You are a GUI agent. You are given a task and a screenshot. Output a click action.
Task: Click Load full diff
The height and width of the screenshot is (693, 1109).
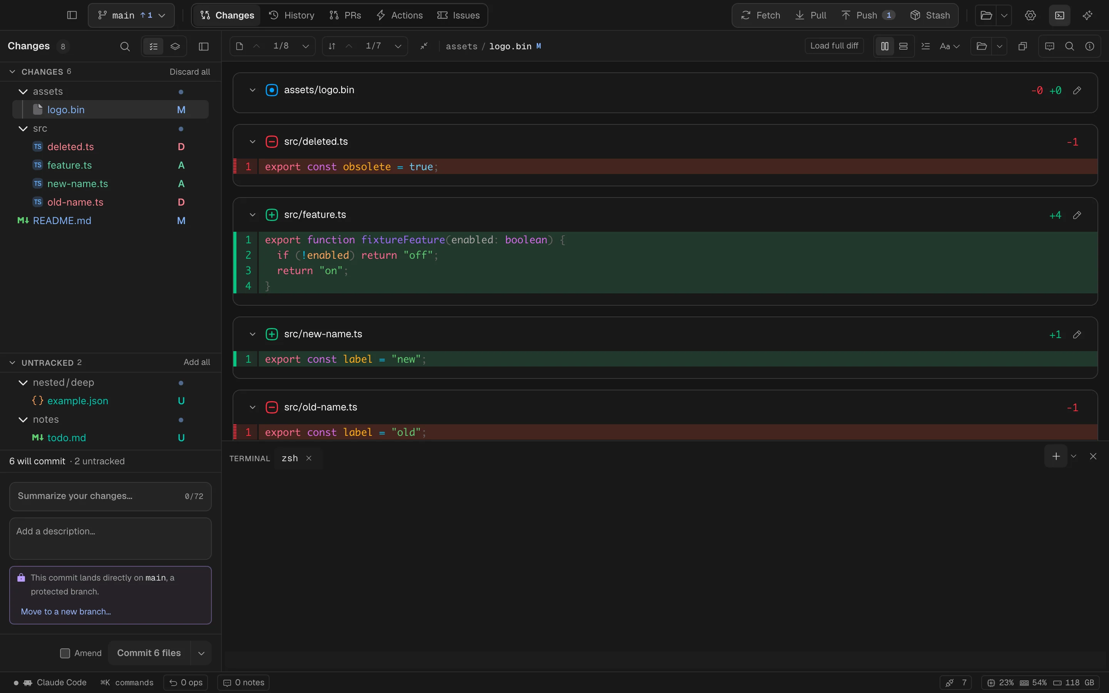point(834,46)
